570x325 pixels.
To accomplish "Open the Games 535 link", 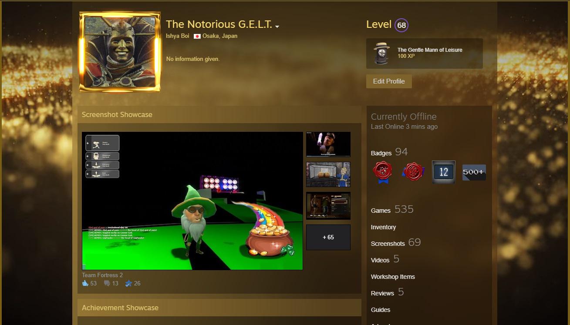I will pos(392,210).
